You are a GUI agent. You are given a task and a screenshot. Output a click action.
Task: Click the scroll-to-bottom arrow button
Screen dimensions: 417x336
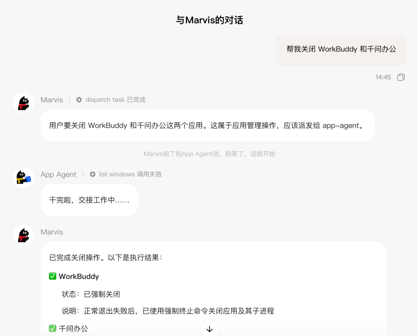[x=210, y=329]
